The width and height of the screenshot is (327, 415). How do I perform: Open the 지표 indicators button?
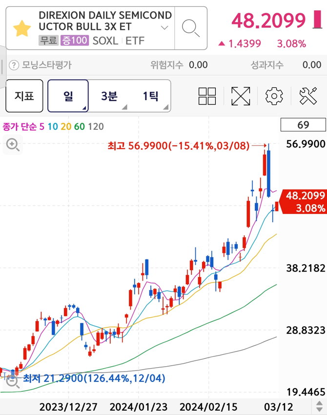[x=24, y=96]
